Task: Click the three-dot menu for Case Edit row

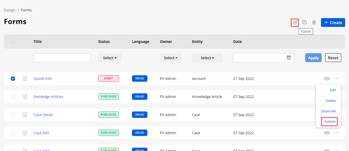Action: [x=336, y=133]
